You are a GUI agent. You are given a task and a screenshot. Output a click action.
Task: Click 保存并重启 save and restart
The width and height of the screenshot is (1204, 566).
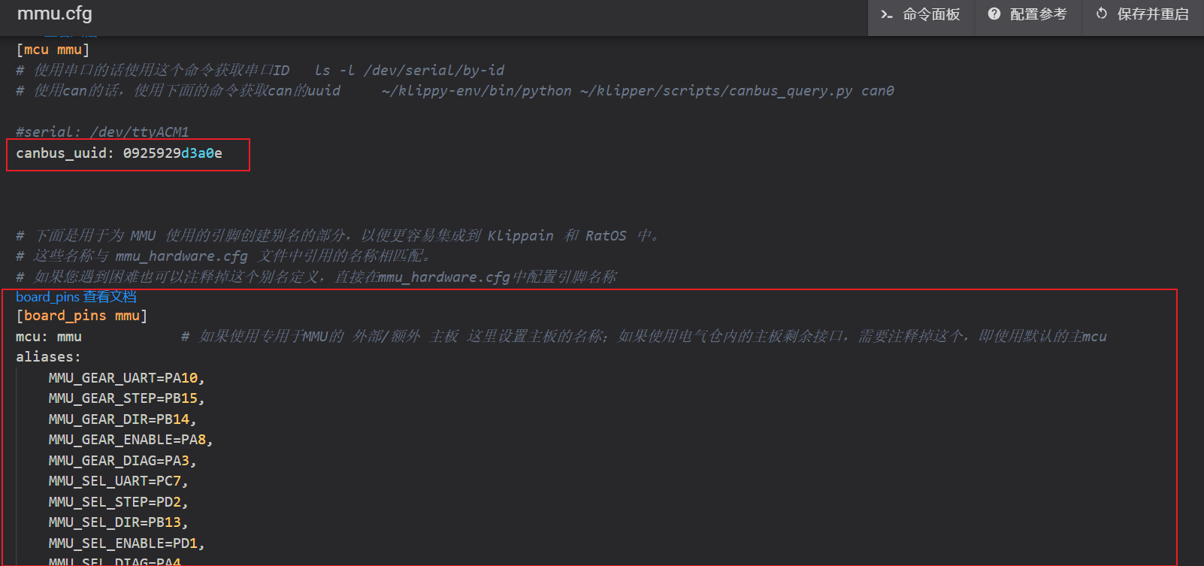(1143, 14)
